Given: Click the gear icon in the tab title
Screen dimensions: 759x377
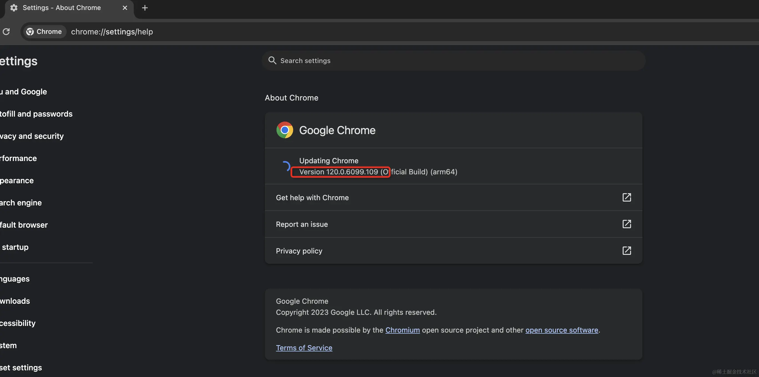Looking at the screenshot, I should [14, 8].
